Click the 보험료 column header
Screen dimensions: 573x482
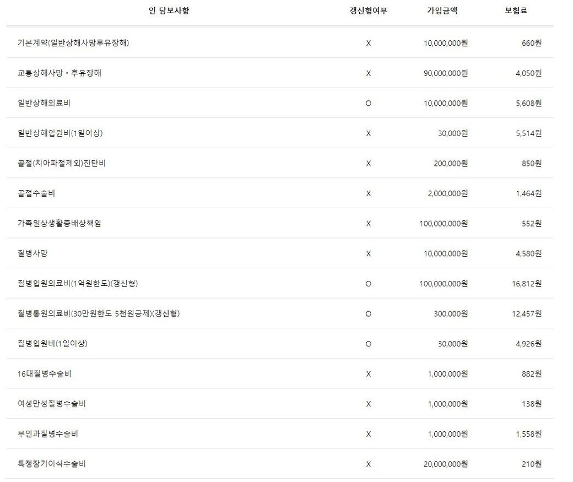(x=516, y=10)
